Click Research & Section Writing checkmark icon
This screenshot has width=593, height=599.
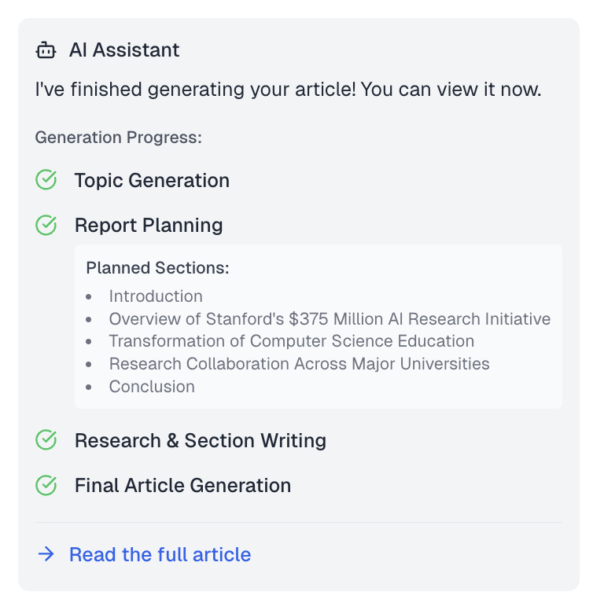point(46,440)
